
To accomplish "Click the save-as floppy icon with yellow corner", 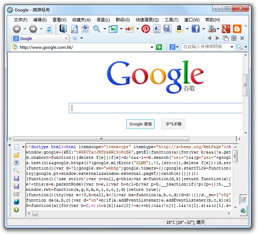I will pos(16,186).
